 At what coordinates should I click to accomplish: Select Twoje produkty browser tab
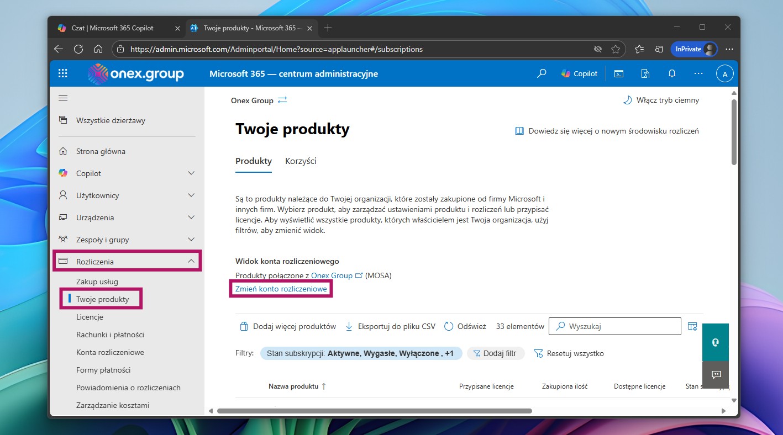(x=251, y=28)
